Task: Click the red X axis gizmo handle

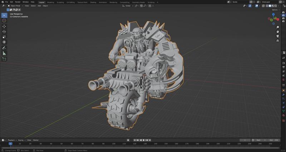Action: (278, 19)
